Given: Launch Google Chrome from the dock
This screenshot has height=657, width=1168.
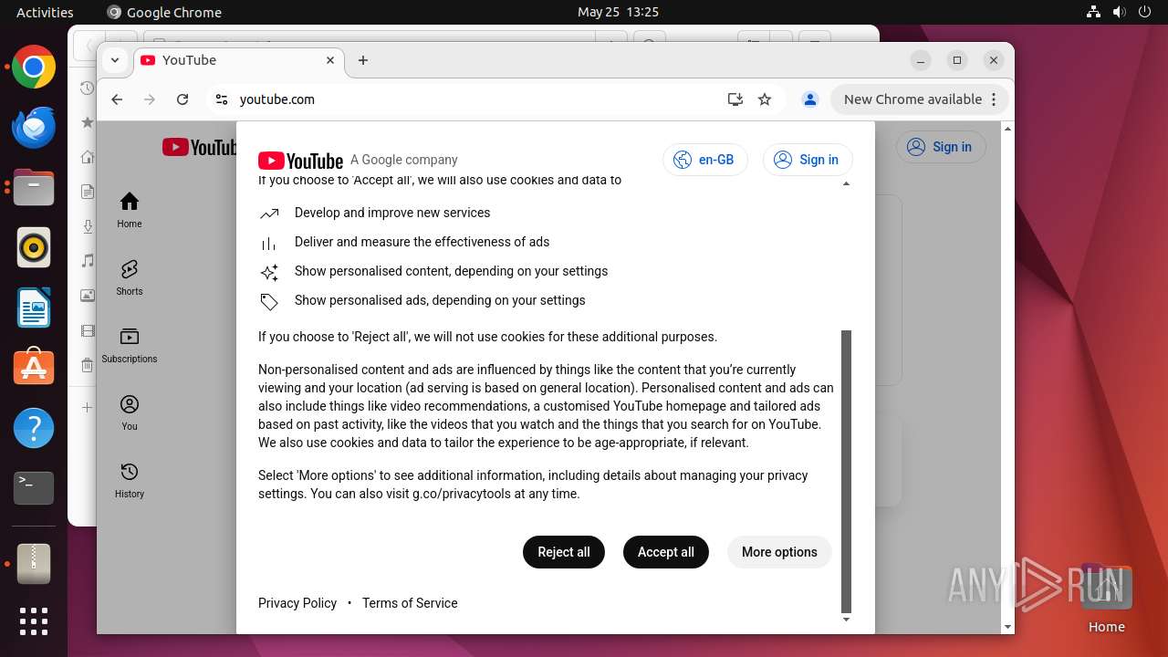Looking at the screenshot, I should click(x=34, y=68).
